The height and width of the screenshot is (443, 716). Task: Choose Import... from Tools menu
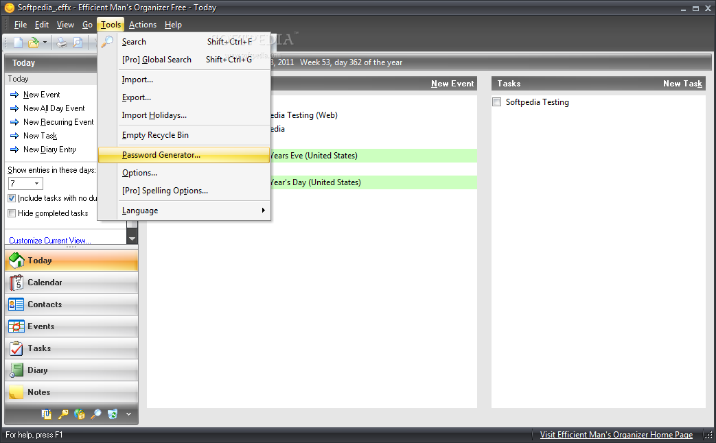pos(184,80)
